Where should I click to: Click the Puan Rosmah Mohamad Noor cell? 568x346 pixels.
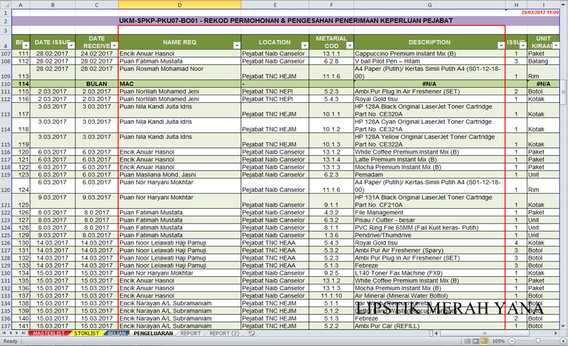coord(180,72)
